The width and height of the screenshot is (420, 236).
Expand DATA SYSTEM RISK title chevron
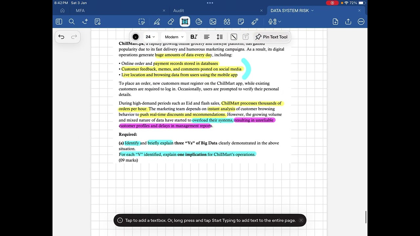click(x=312, y=10)
